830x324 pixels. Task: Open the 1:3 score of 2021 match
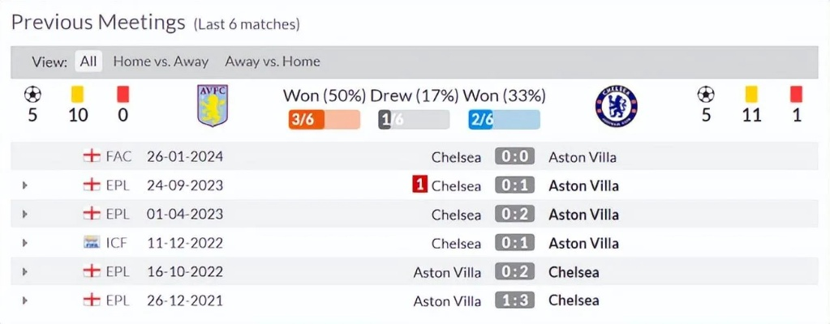514,301
